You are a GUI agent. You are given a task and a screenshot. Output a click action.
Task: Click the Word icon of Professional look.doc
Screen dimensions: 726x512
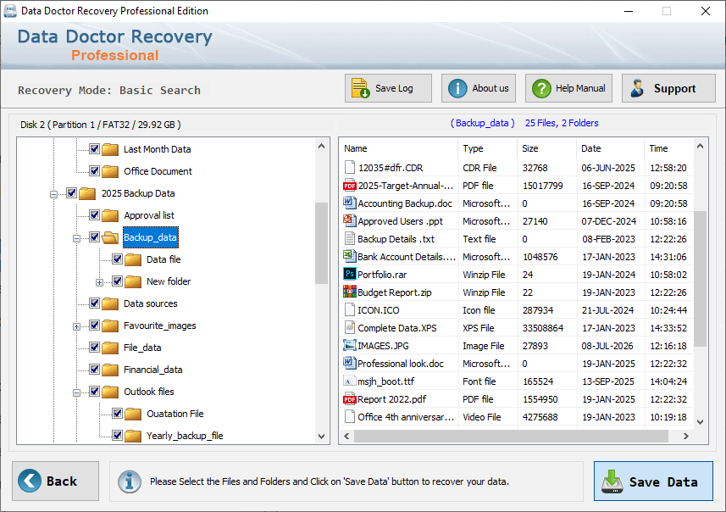349,363
